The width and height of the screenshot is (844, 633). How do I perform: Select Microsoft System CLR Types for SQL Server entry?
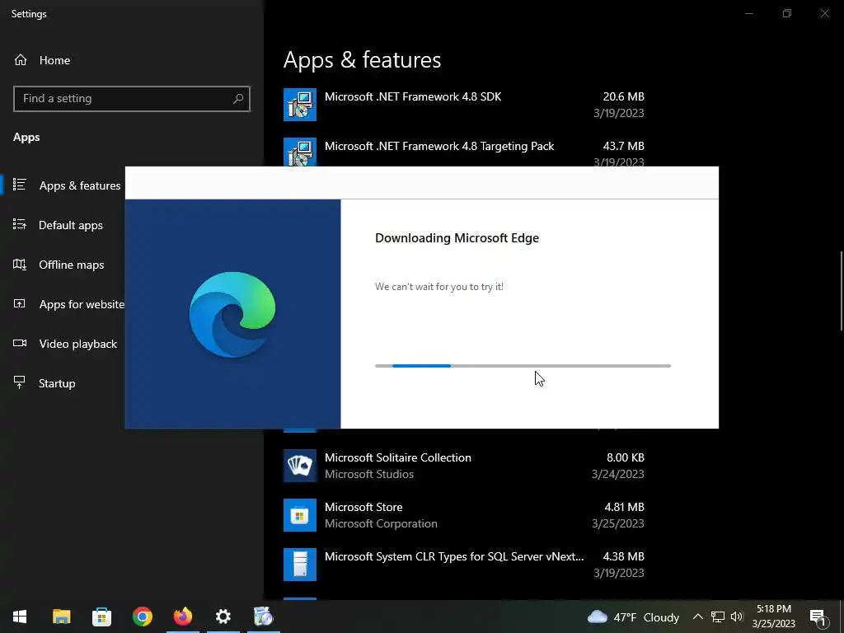[x=463, y=565]
